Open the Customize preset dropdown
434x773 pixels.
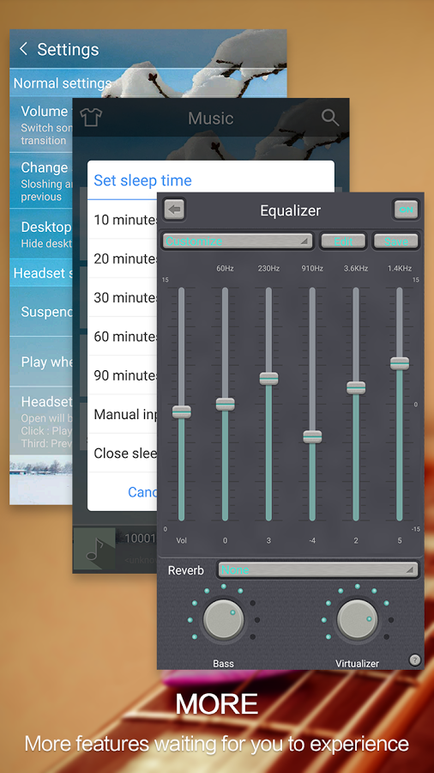click(238, 241)
